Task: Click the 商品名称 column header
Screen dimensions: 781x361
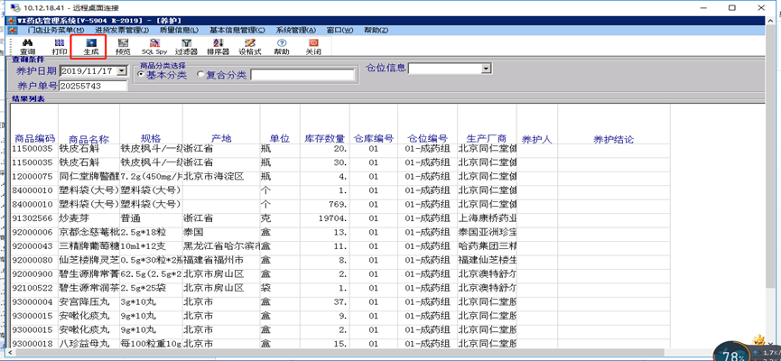Action: coord(88,139)
